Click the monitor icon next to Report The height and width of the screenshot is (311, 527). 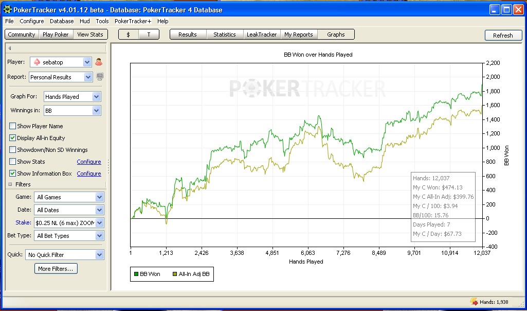[x=100, y=77]
